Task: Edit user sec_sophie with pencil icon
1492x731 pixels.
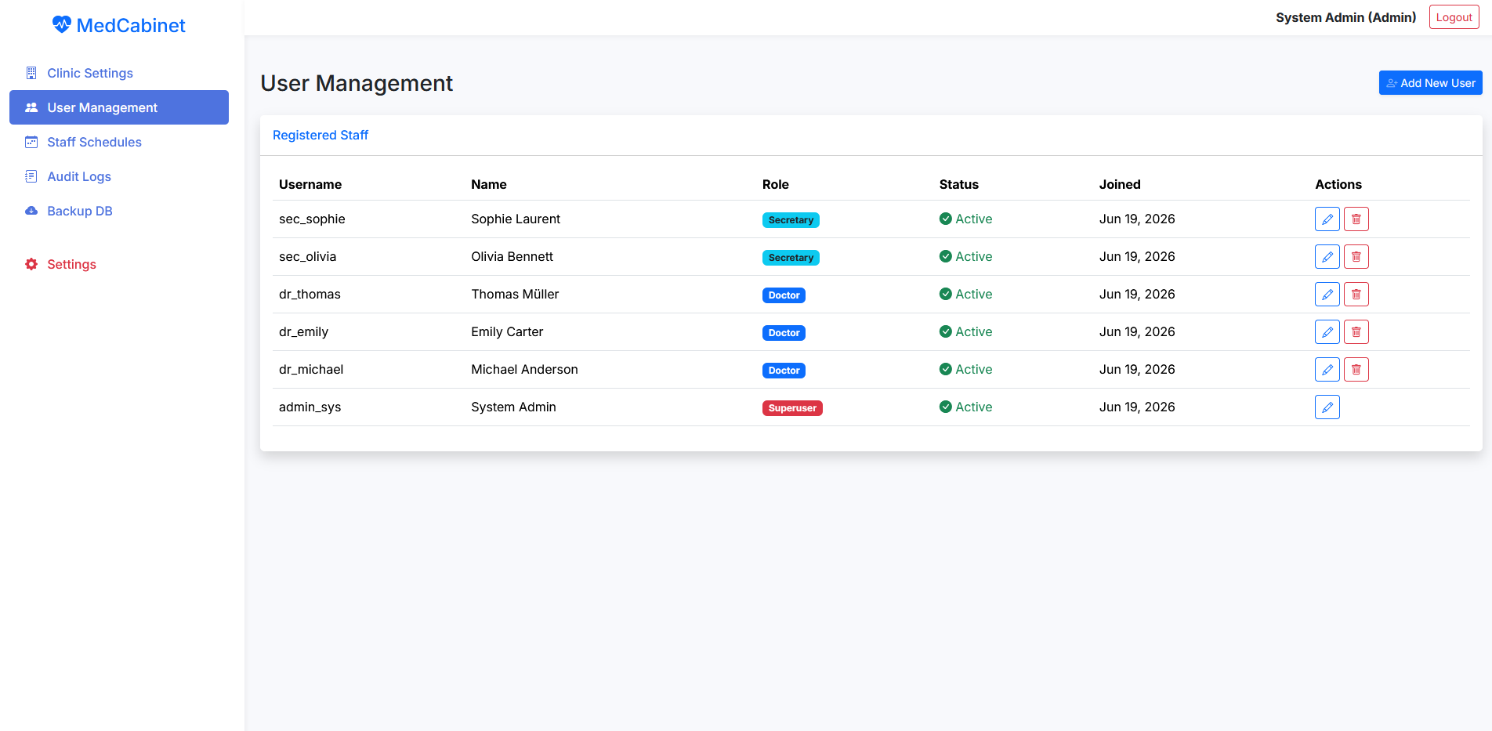Action: click(1327, 219)
